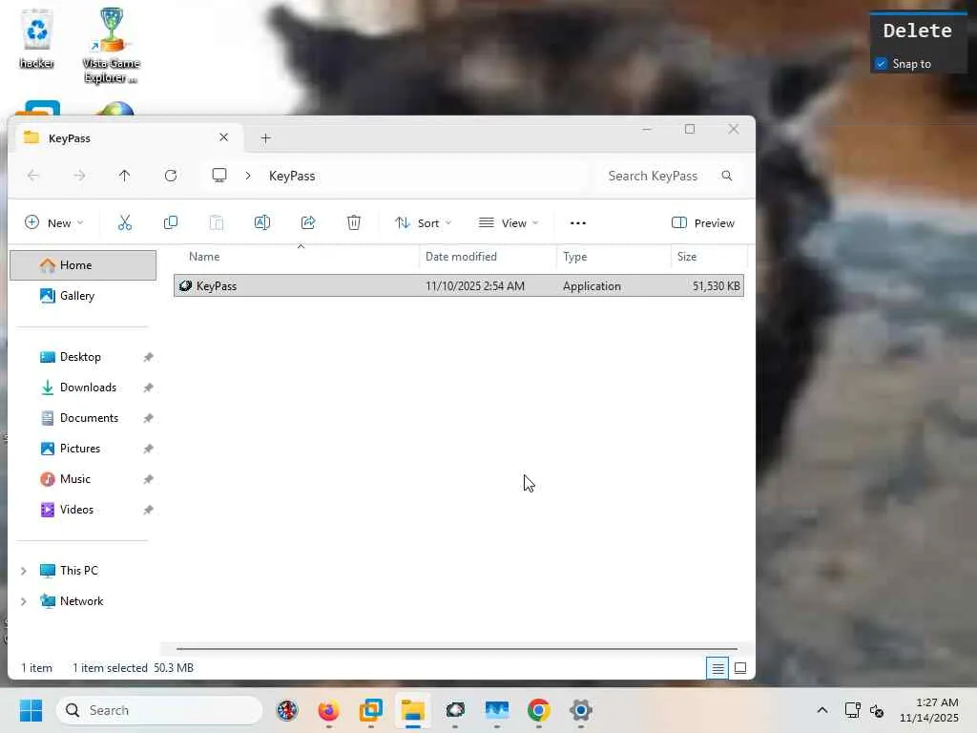
Task: Open the New dropdown menu
Action: pos(53,223)
